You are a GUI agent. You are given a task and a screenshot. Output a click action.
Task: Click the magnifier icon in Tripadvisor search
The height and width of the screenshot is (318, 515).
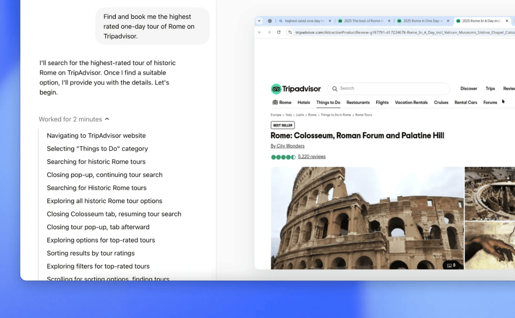tap(335, 88)
